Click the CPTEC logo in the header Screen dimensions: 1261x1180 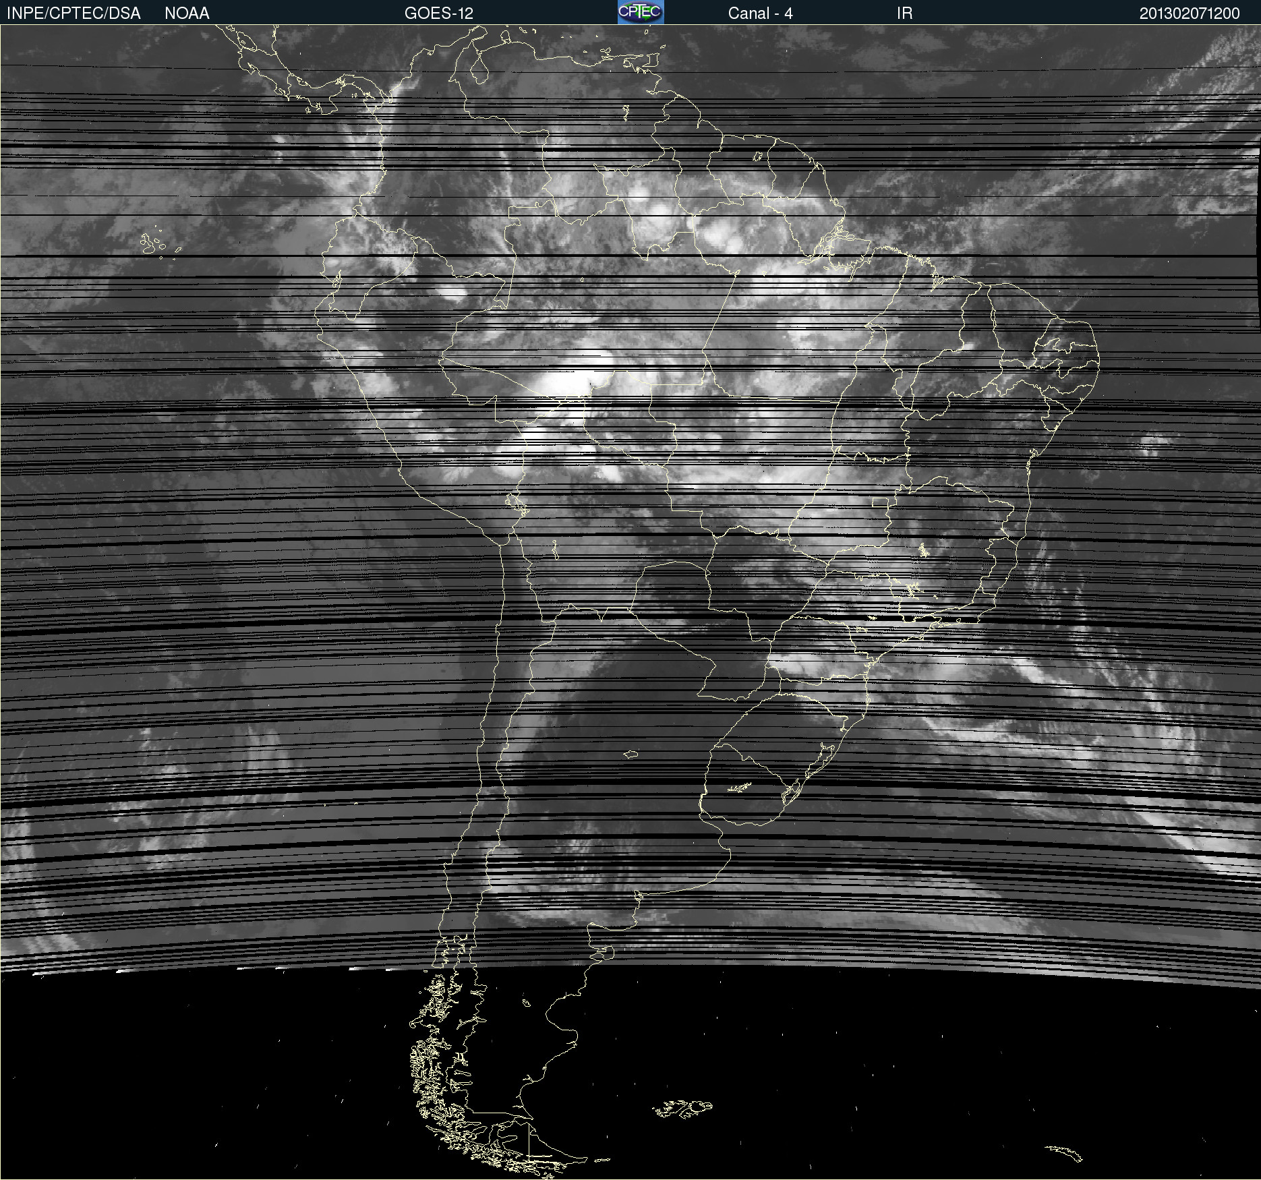(x=641, y=12)
